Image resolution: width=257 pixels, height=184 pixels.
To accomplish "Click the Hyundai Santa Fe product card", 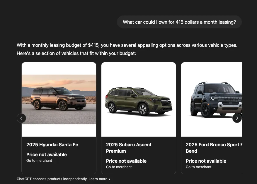I will (x=59, y=118).
